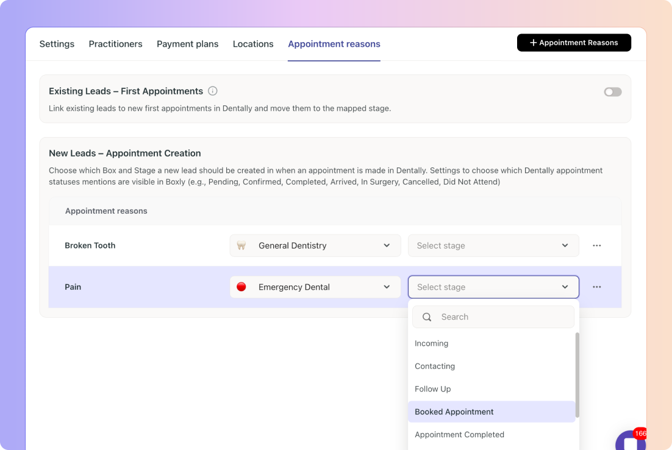Click the info icon beside Existing Leads
This screenshot has height=450, width=672.
pyautogui.click(x=213, y=91)
